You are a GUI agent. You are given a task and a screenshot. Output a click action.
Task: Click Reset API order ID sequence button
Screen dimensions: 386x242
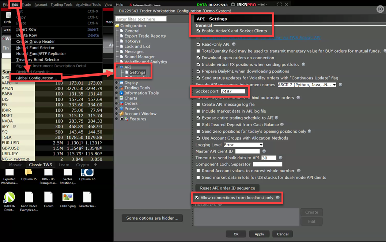click(227, 188)
